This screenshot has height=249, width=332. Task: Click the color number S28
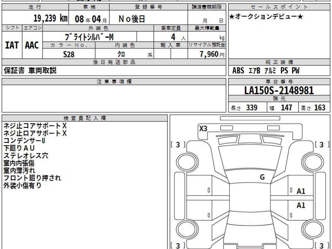pos(69,54)
